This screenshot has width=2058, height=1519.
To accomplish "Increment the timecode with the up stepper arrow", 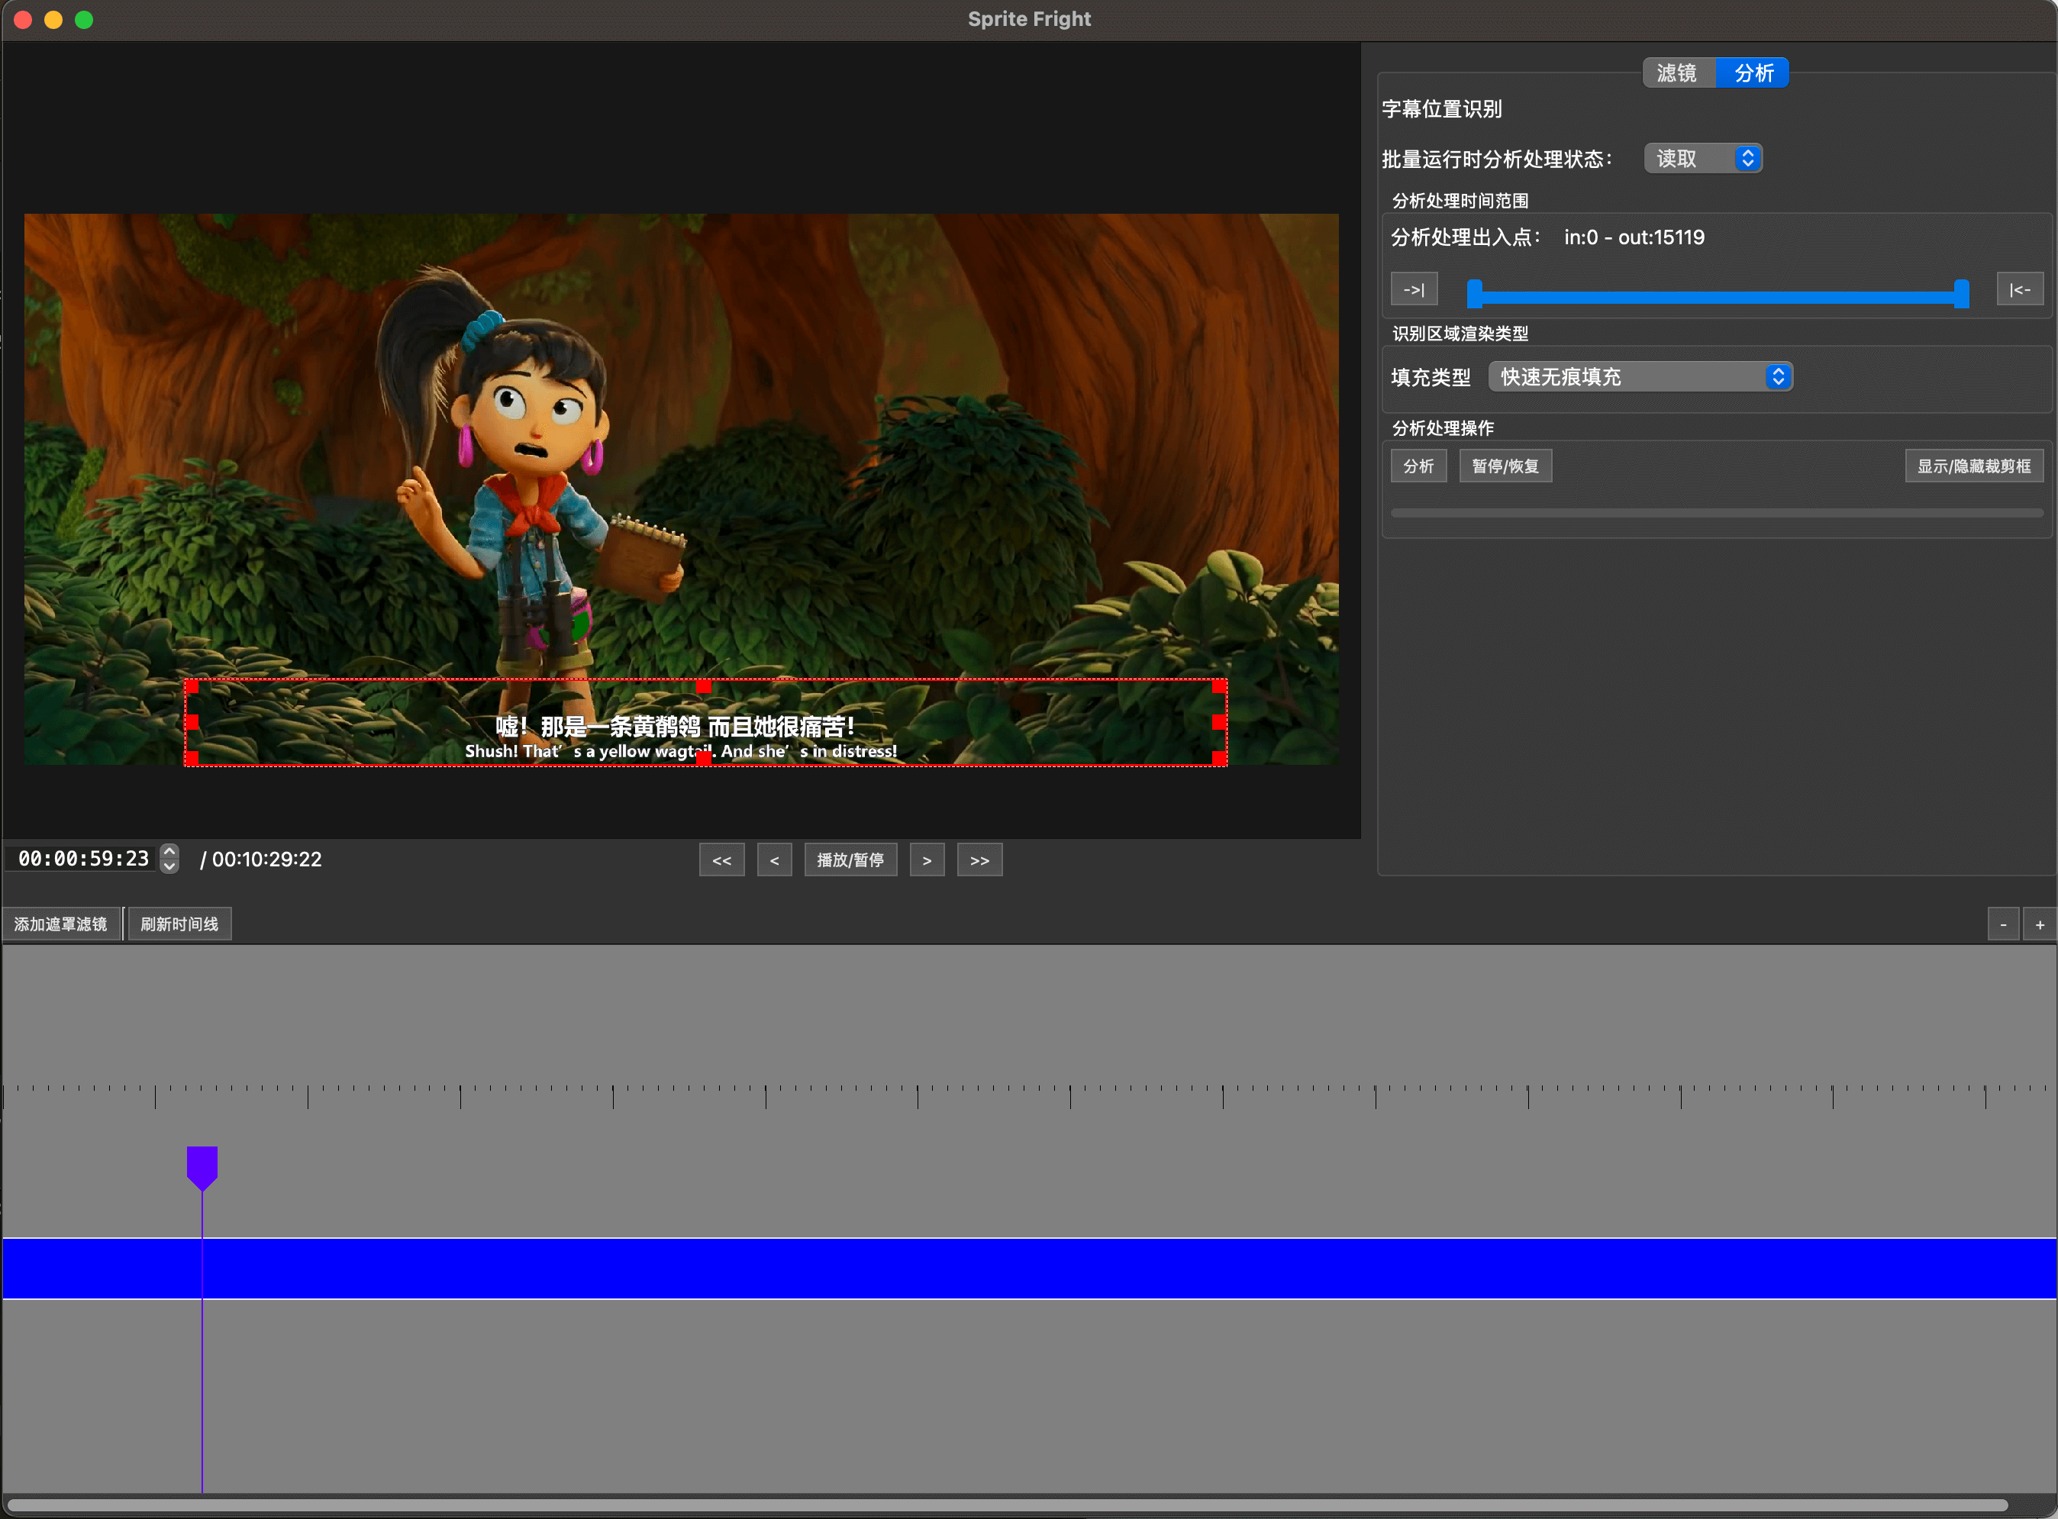I will [169, 850].
